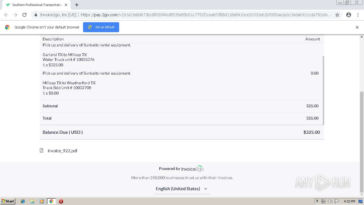This screenshot has height=205, width=364.
Task: Click the show desktop button
Action: 361,201
